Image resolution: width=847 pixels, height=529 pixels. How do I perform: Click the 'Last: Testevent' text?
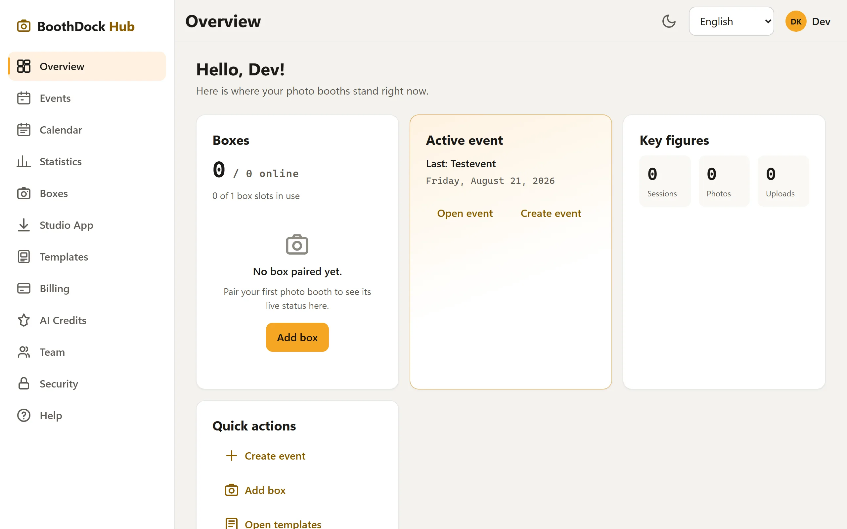(461, 164)
